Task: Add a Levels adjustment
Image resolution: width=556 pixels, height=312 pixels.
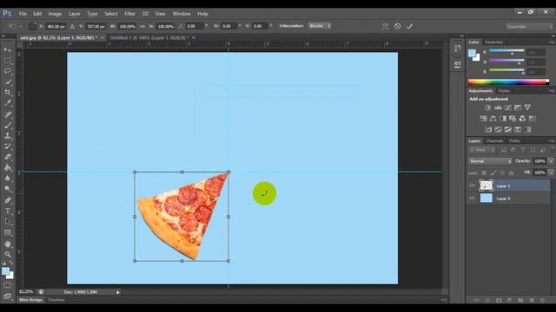Action: tap(498, 107)
